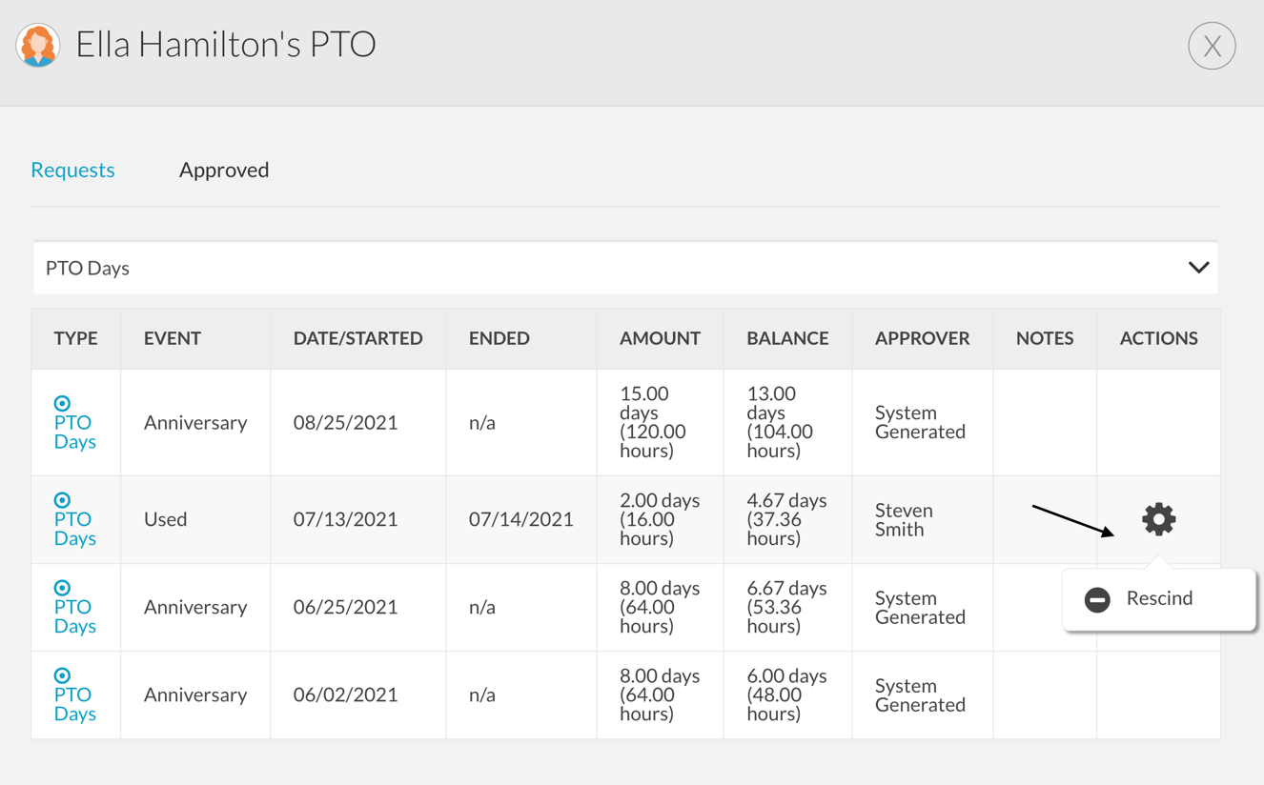
Task: Click the PTO Days icon in 08/25/2021 row
Action: pyautogui.click(x=62, y=403)
